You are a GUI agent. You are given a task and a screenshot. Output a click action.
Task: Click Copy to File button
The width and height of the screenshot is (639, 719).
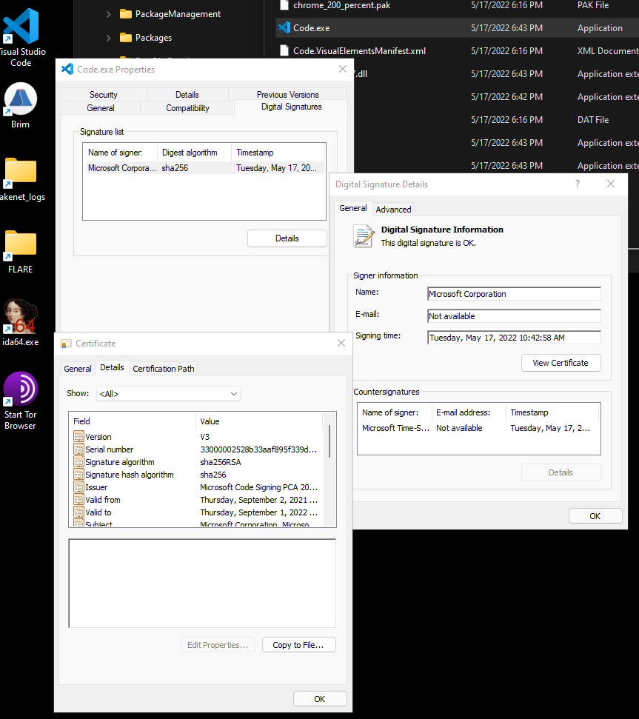tap(298, 645)
